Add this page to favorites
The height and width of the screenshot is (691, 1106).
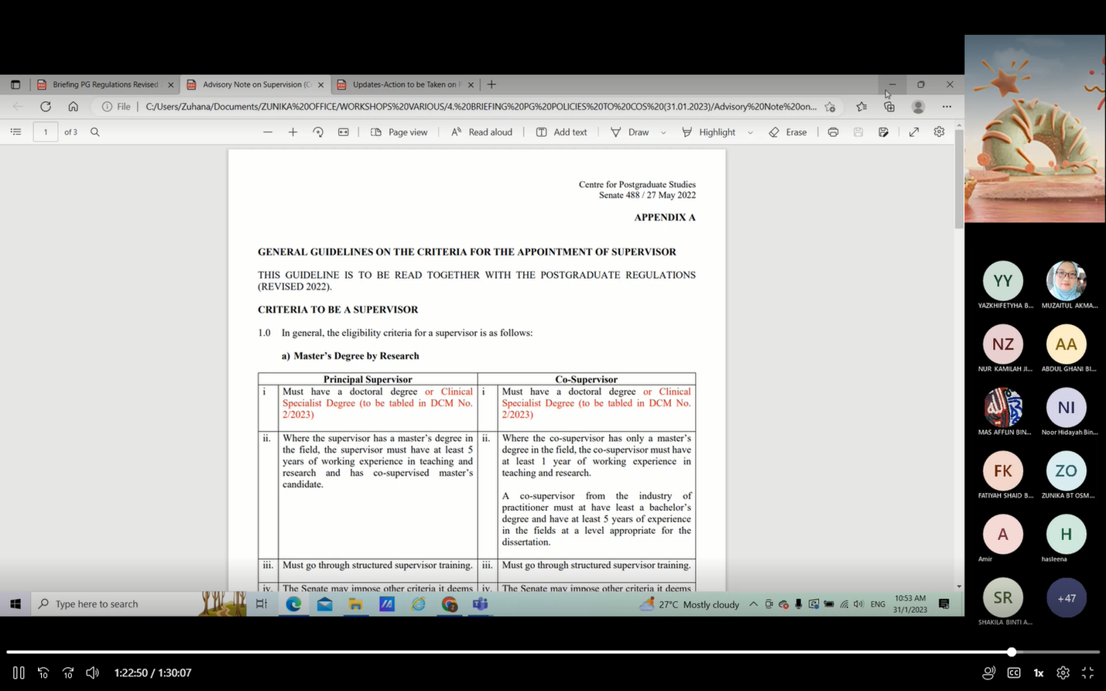pyautogui.click(x=830, y=107)
